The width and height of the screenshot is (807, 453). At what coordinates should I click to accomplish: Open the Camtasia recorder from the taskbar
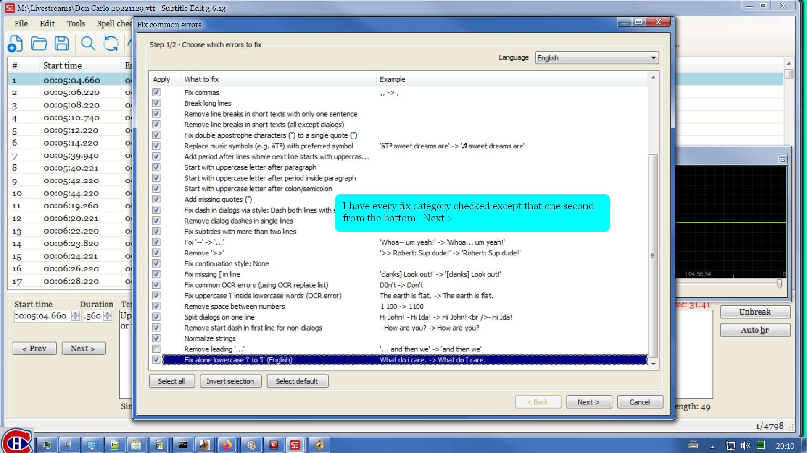pos(274,445)
